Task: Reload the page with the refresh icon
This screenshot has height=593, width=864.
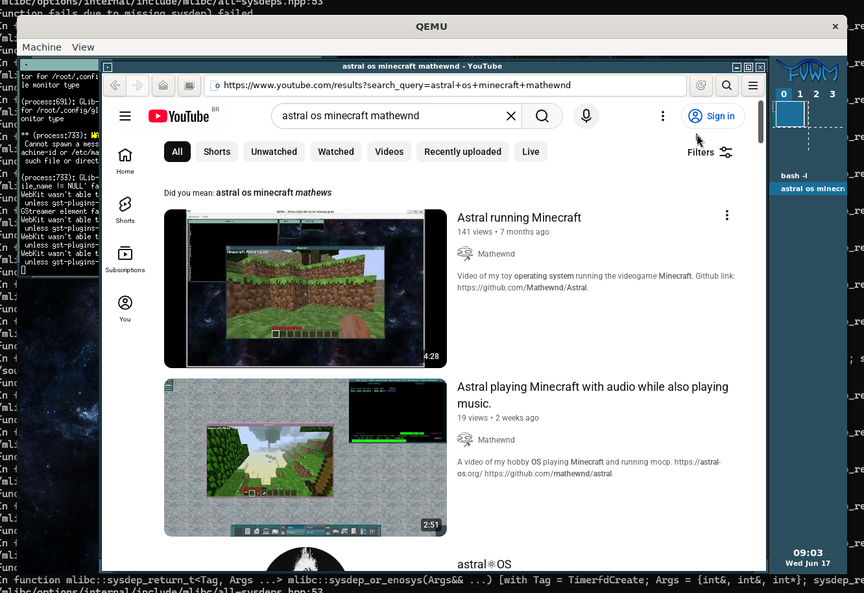Action: tap(701, 86)
